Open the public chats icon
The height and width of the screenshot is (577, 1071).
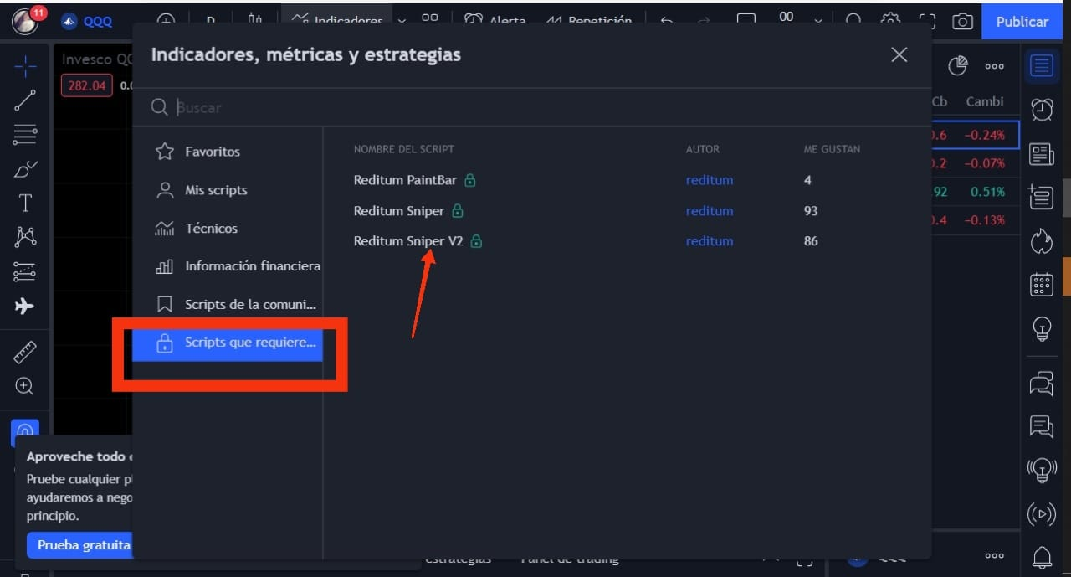pyautogui.click(x=1042, y=384)
